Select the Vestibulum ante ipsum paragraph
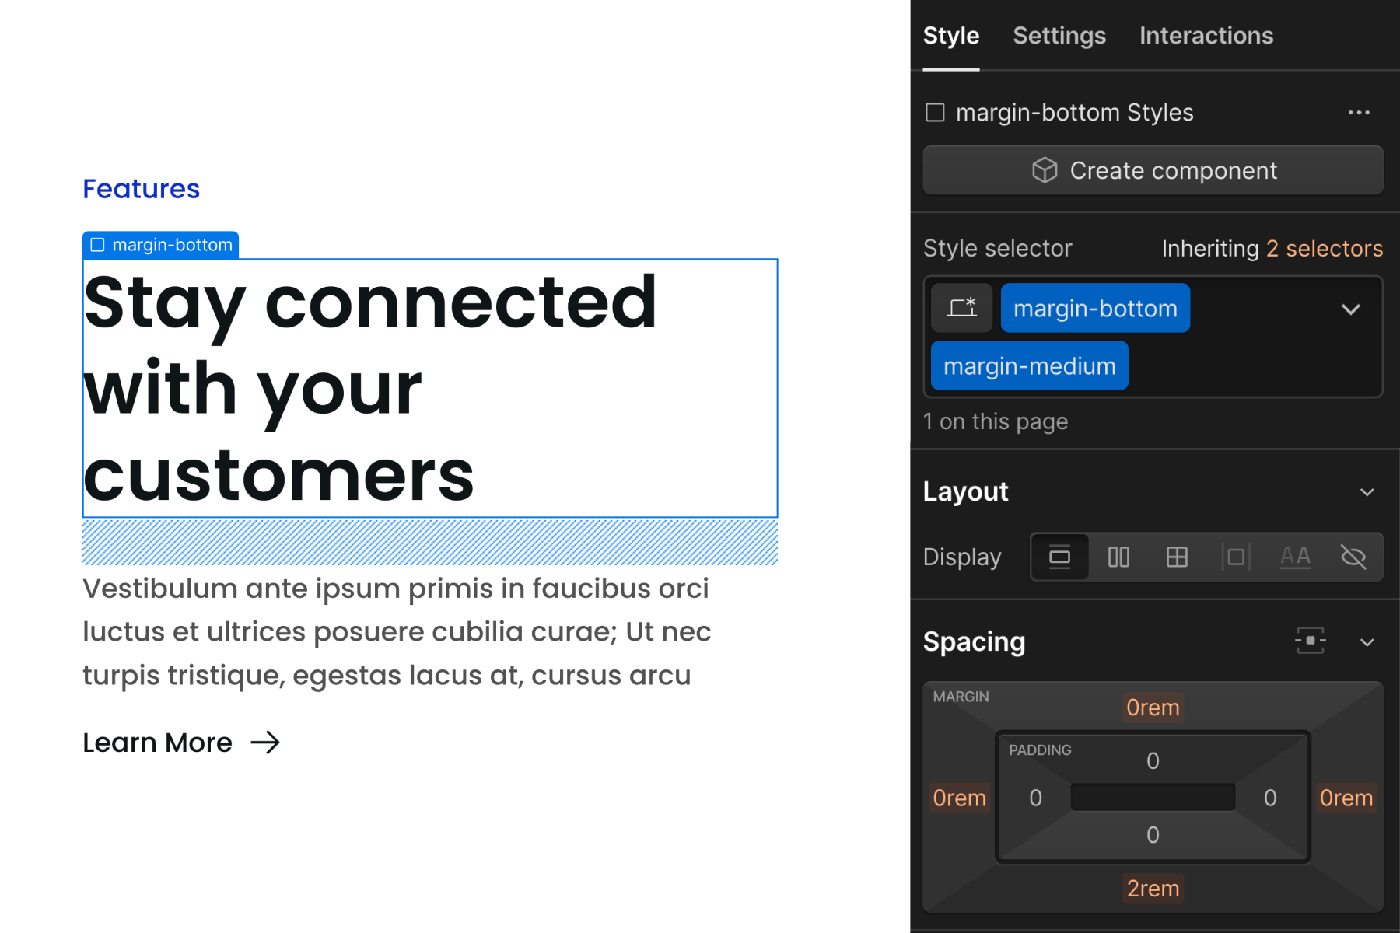The width and height of the screenshot is (1400, 933). click(397, 631)
